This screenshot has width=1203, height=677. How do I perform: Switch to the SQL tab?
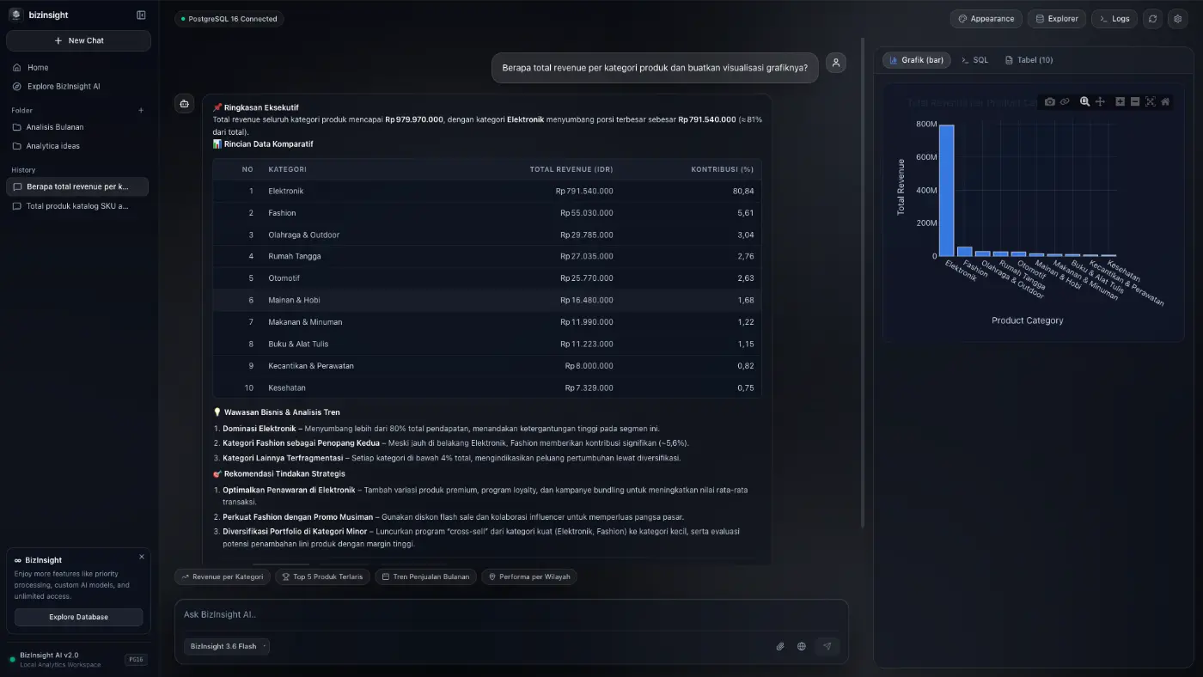pos(974,60)
